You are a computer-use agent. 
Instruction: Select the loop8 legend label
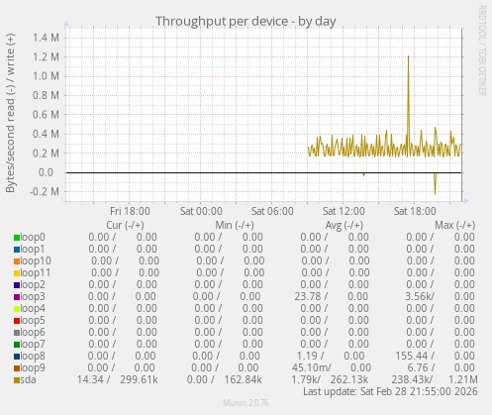point(33,356)
